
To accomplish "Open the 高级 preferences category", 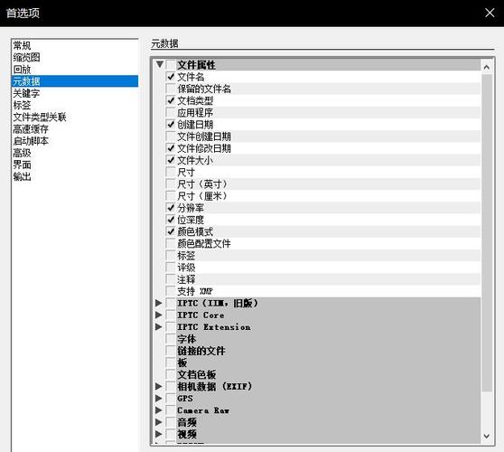I will (x=75, y=153).
